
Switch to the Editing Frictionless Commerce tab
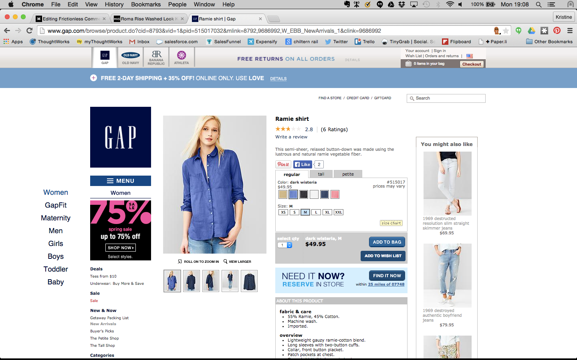[x=71, y=19]
